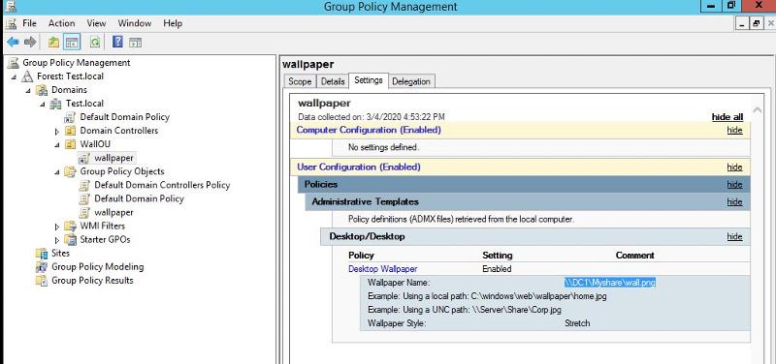Switch to the Scope tab

pyautogui.click(x=300, y=81)
